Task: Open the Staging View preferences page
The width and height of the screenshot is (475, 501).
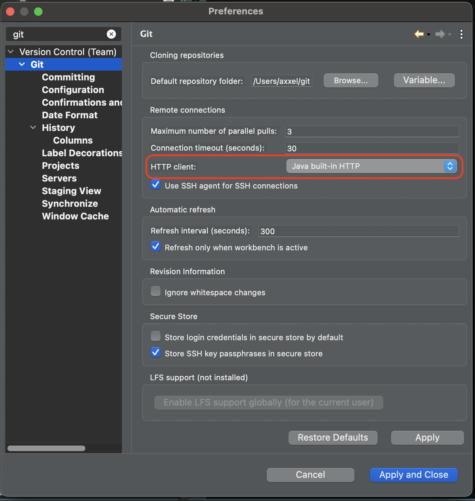Action: point(71,191)
